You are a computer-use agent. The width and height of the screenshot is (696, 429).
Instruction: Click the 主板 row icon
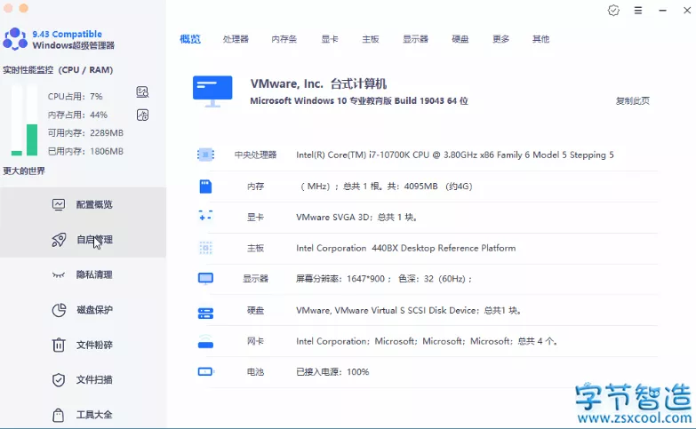pyautogui.click(x=205, y=248)
